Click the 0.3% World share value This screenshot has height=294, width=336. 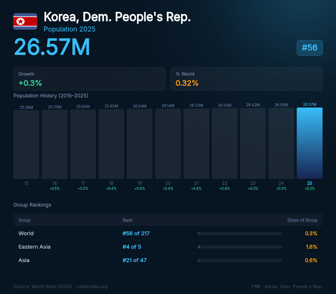point(311,234)
